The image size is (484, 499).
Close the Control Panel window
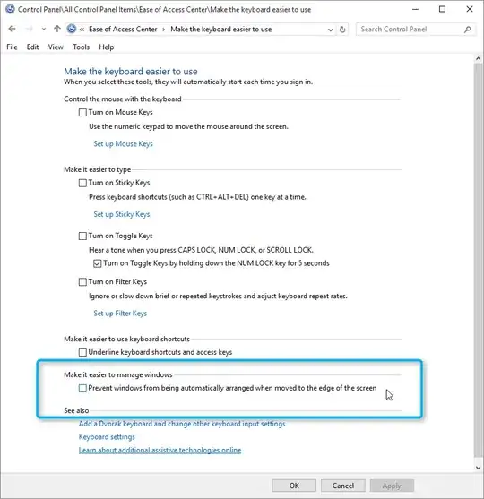(x=470, y=9)
